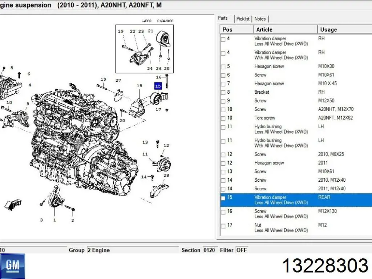The height and width of the screenshot is (279, 372).
Task: Select the Bracket article text
Action: (x=262, y=92)
